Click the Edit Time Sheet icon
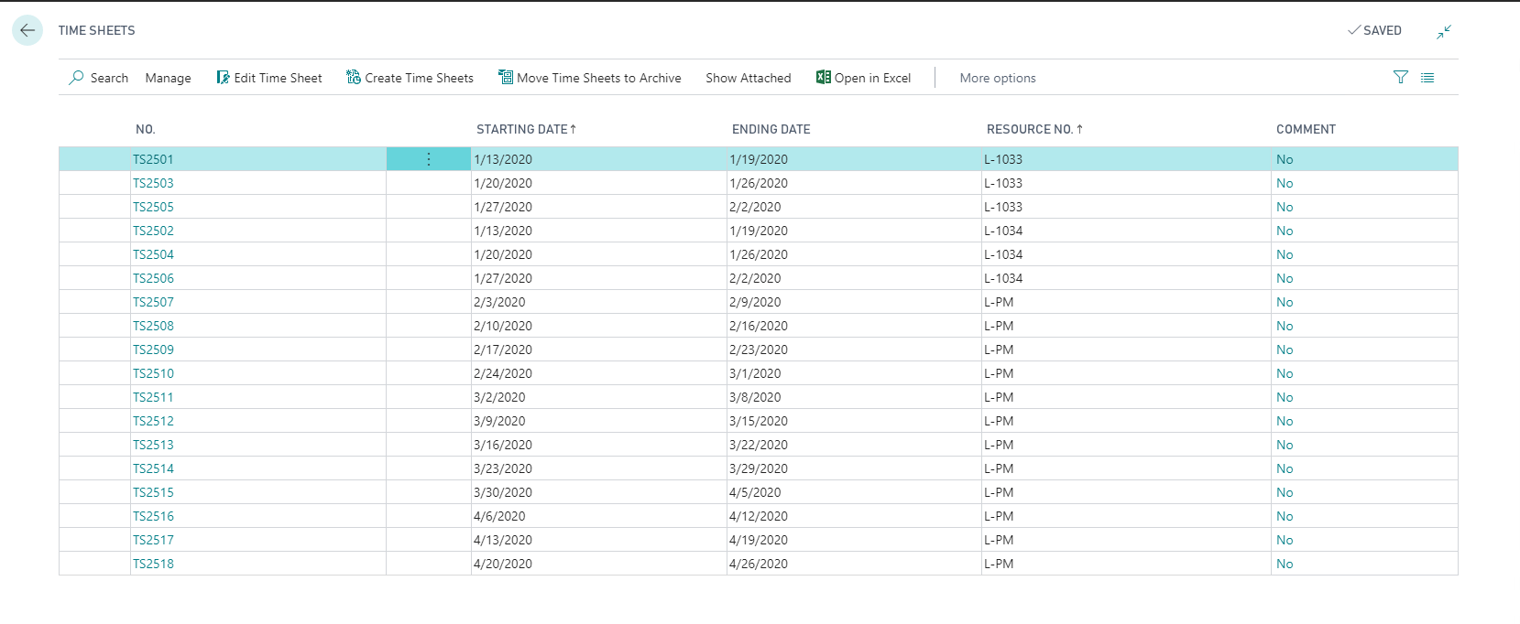Viewport: 1520px width, 624px height. pyautogui.click(x=223, y=78)
